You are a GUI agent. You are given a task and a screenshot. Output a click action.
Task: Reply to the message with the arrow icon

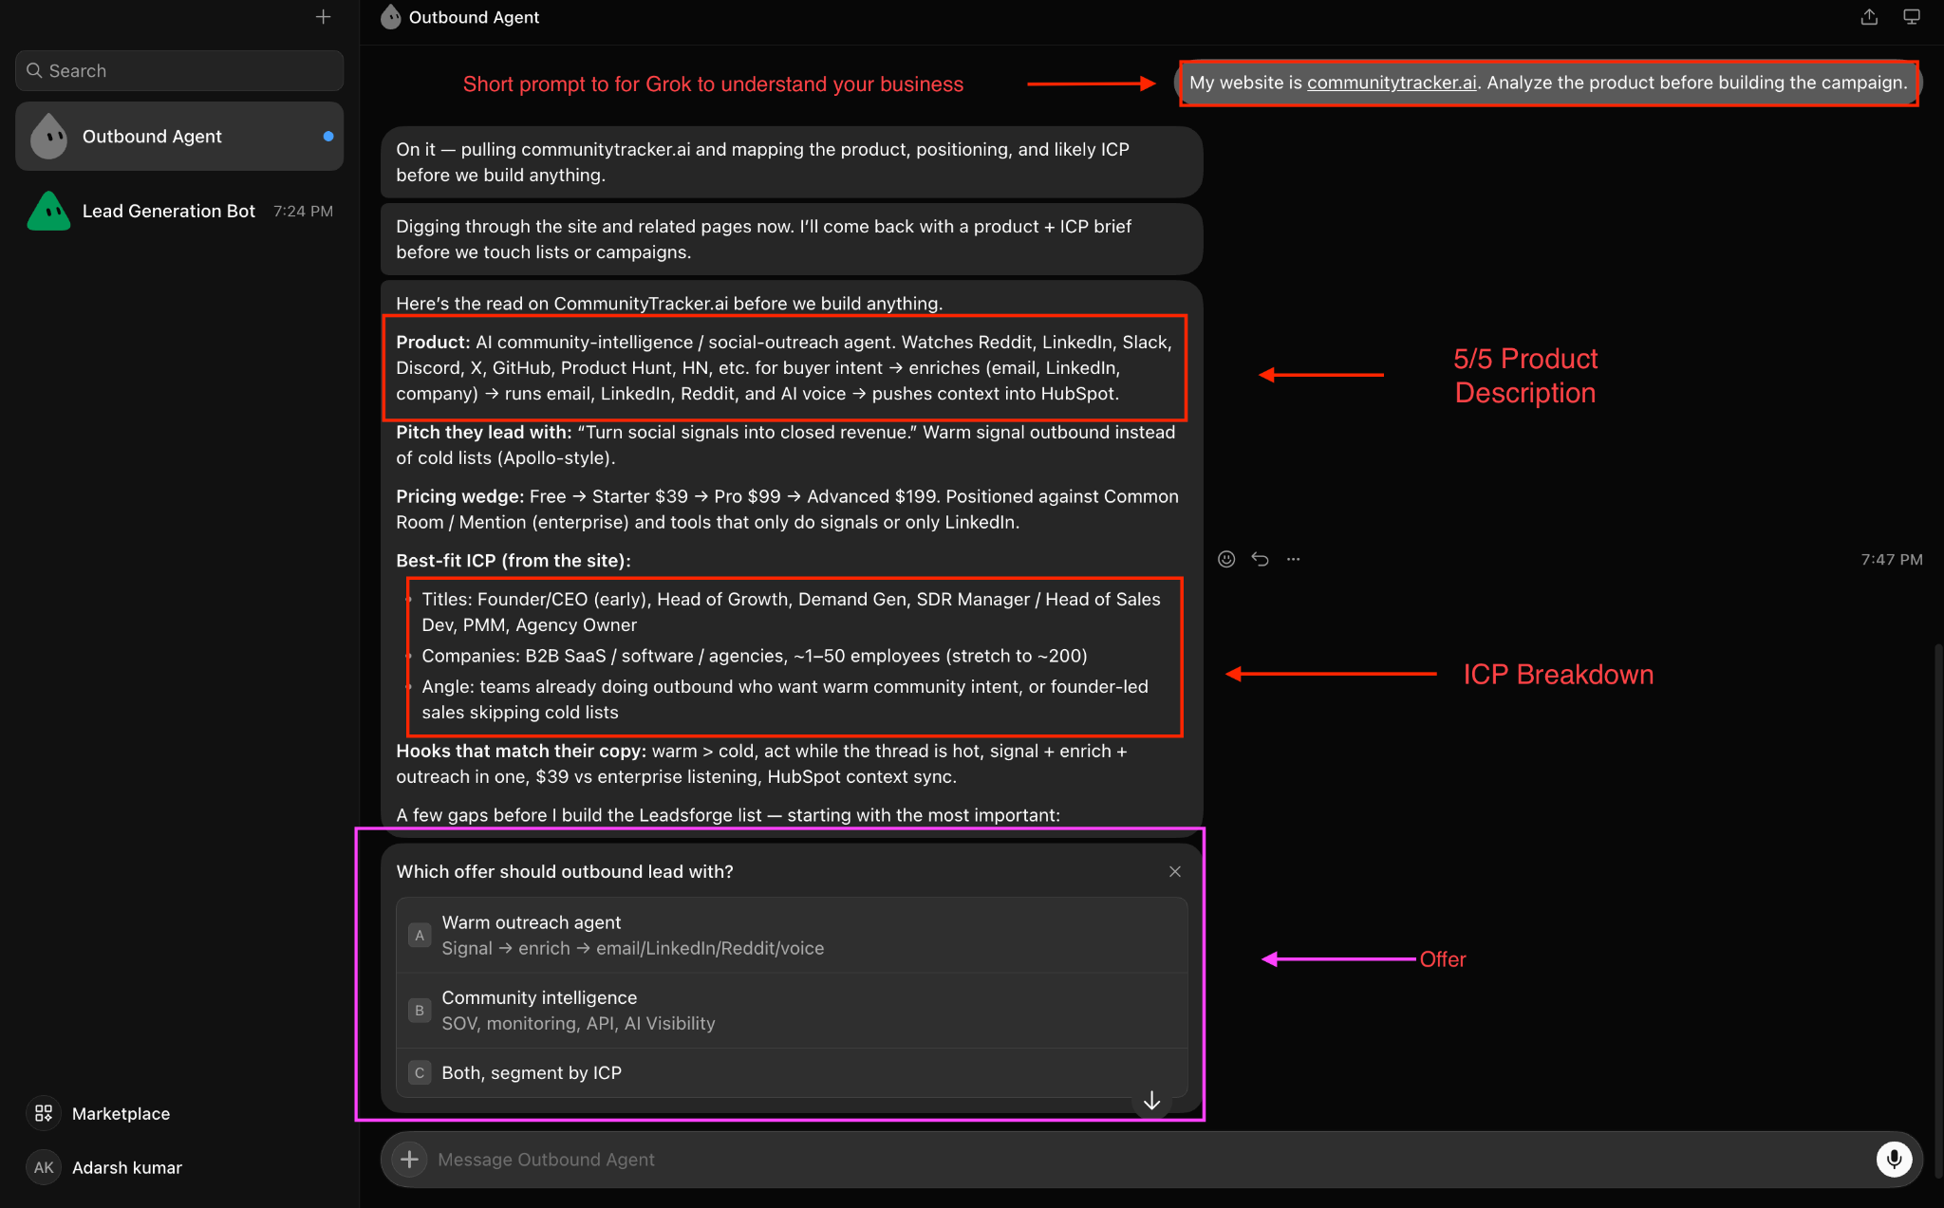click(1260, 559)
